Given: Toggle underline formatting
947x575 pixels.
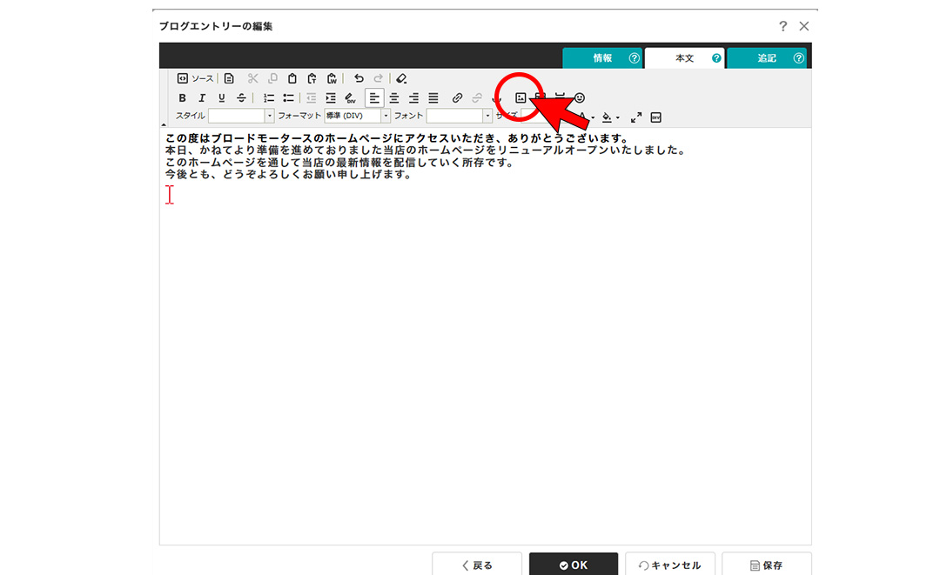Looking at the screenshot, I should 222,98.
